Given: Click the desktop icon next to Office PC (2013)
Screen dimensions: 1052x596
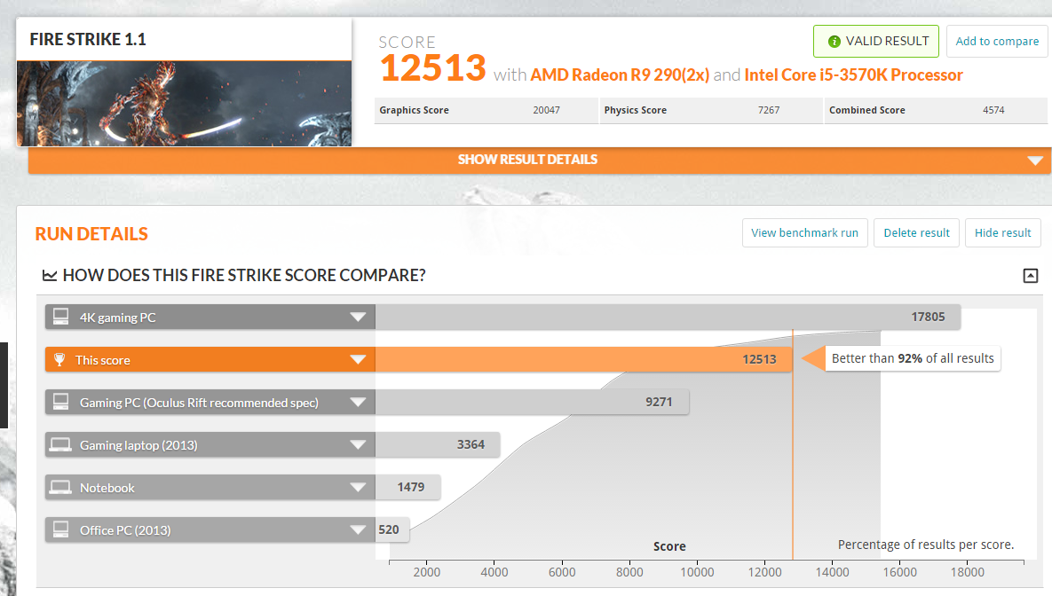Looking at the screenshot, I should pyautogui.click(x=60, y=530).
